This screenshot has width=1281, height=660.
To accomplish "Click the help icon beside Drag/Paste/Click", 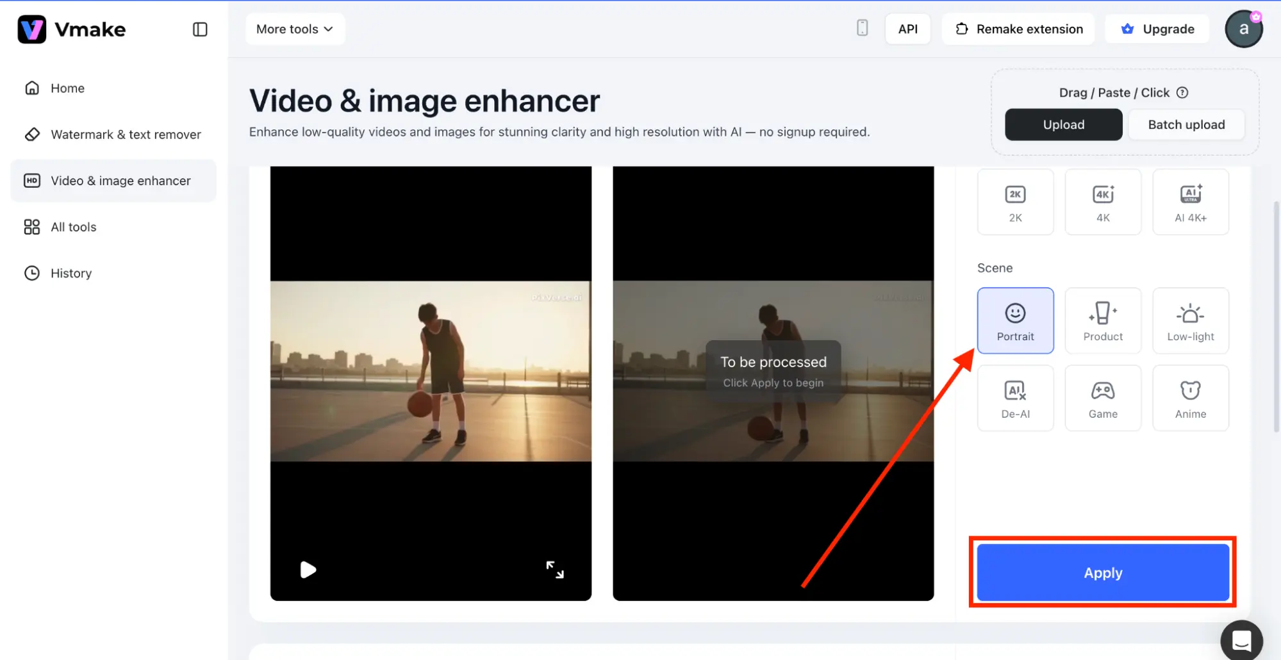I will (1182, 92).
